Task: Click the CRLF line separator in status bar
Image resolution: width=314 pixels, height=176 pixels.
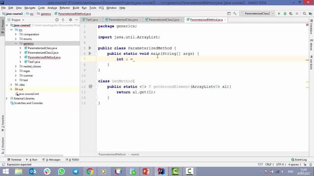Action: pos(269,165)
